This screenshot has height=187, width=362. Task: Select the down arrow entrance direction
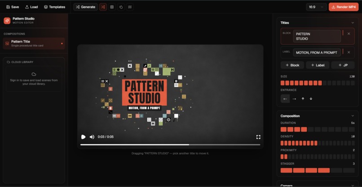coord(311,99)
